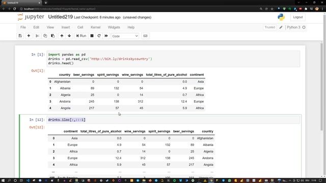Paste cells below icon
Image resolution: width=326 pixels, height=183 pixels.
53,36
